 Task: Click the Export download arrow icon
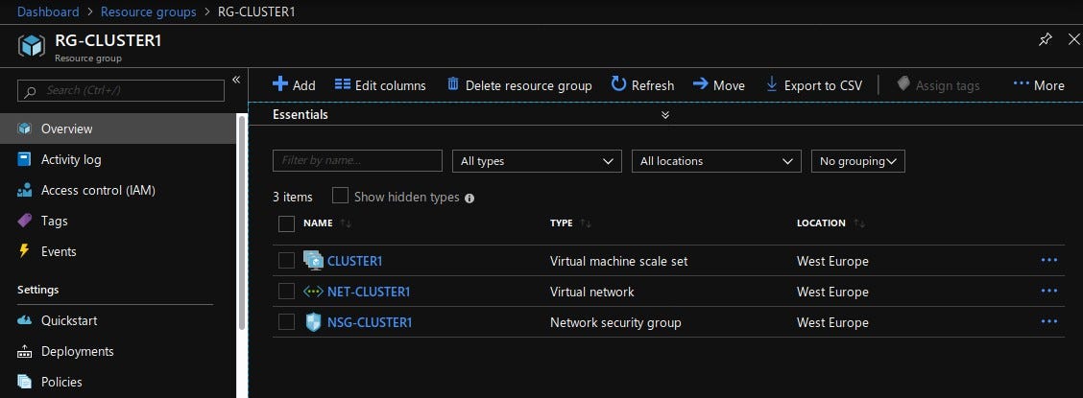pos(772,84)
